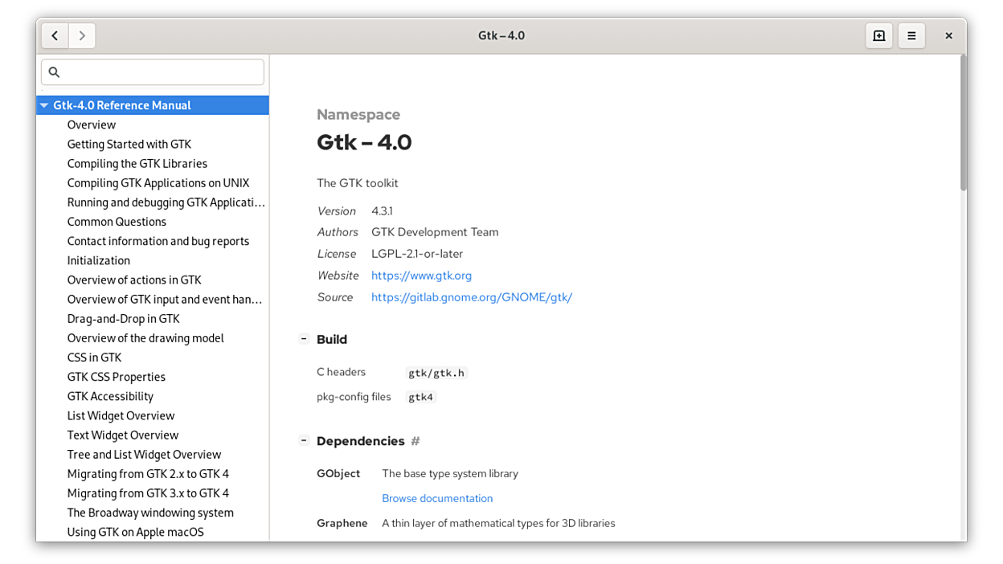Viewport: 1003px width, 564px height.
Task: Open the hamburger main menu
Action: 911,35
